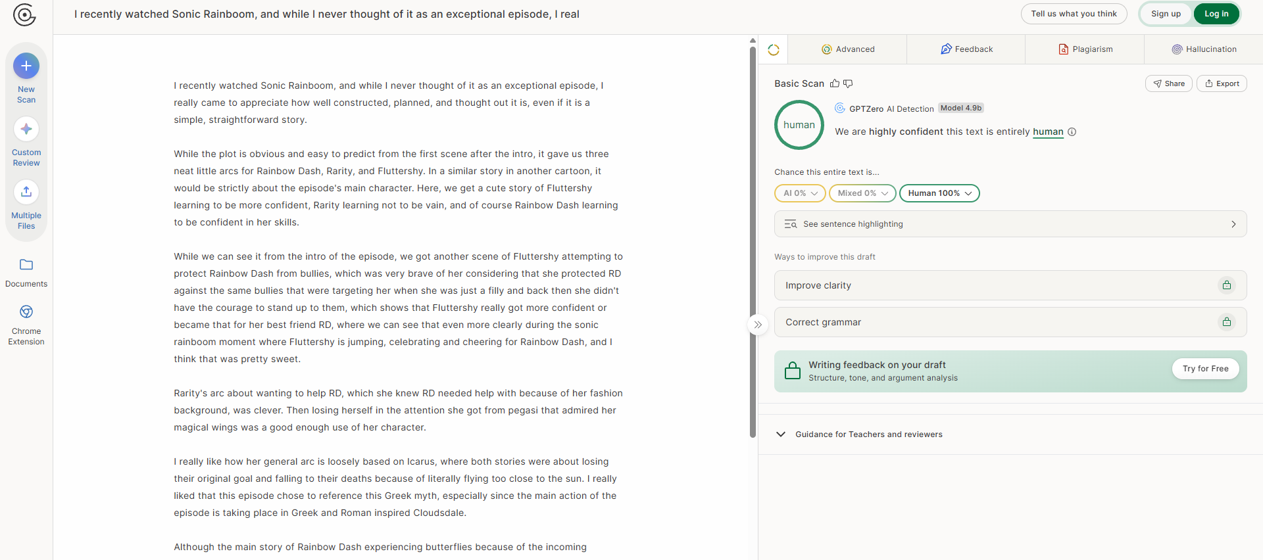Click Try for Free button

pos(1205,369)
